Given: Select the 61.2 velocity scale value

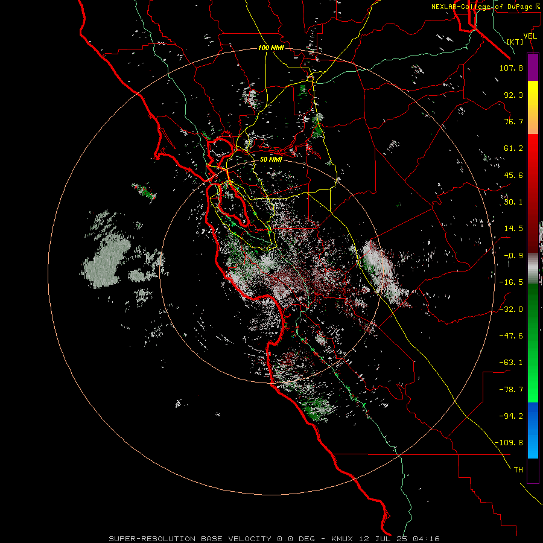Looking at the screenshot, I should [x=513, y=148].
